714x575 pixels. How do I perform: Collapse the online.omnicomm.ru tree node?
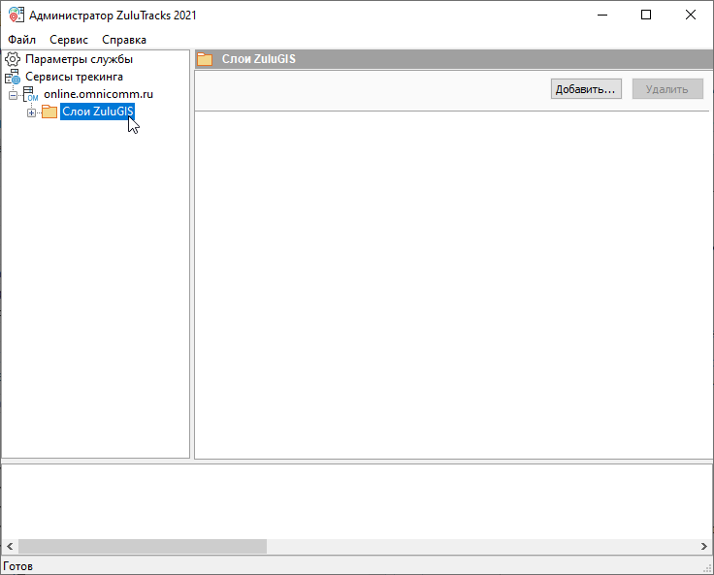click(13, 95)
